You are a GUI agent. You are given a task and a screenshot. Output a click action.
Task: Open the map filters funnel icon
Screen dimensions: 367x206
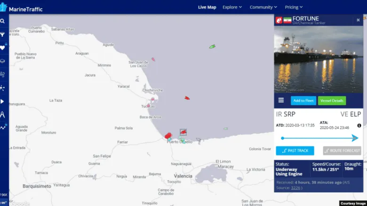coord(3,34)
